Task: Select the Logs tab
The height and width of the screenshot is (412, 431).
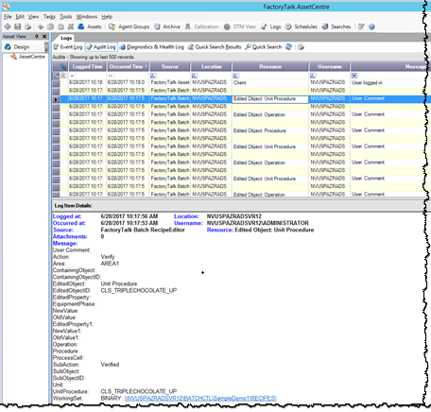Action: coord(66,38)
